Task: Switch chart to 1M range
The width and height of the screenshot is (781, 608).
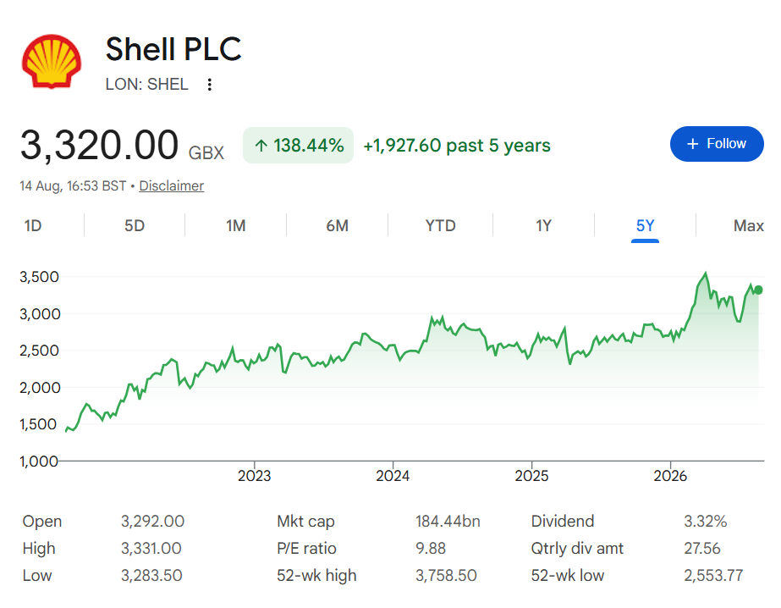Action: (x=235, y=226)
